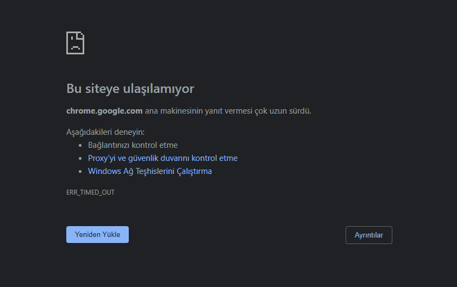Run Windows Ağ Teşhislerini Çalıştırma link
Screen dimensions: 457x287
150,171
